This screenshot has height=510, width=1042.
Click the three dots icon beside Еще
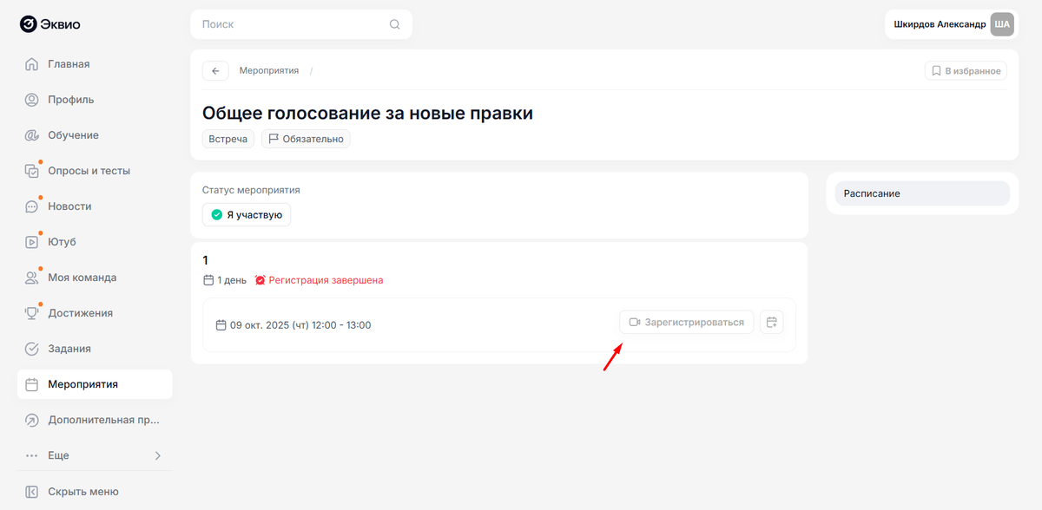click(x=32, y=455)
